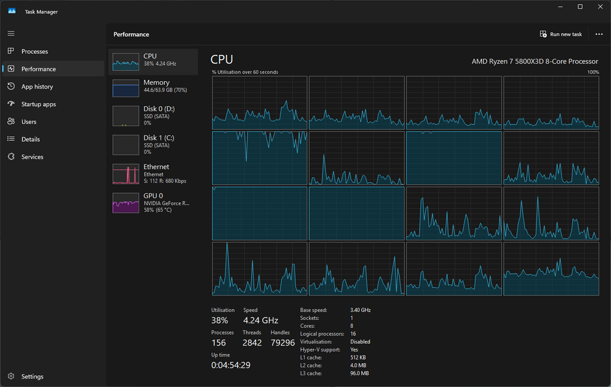
Task: Select the CPU resource thumbnail
Action: pyautogui.click(x=126, y=62)
